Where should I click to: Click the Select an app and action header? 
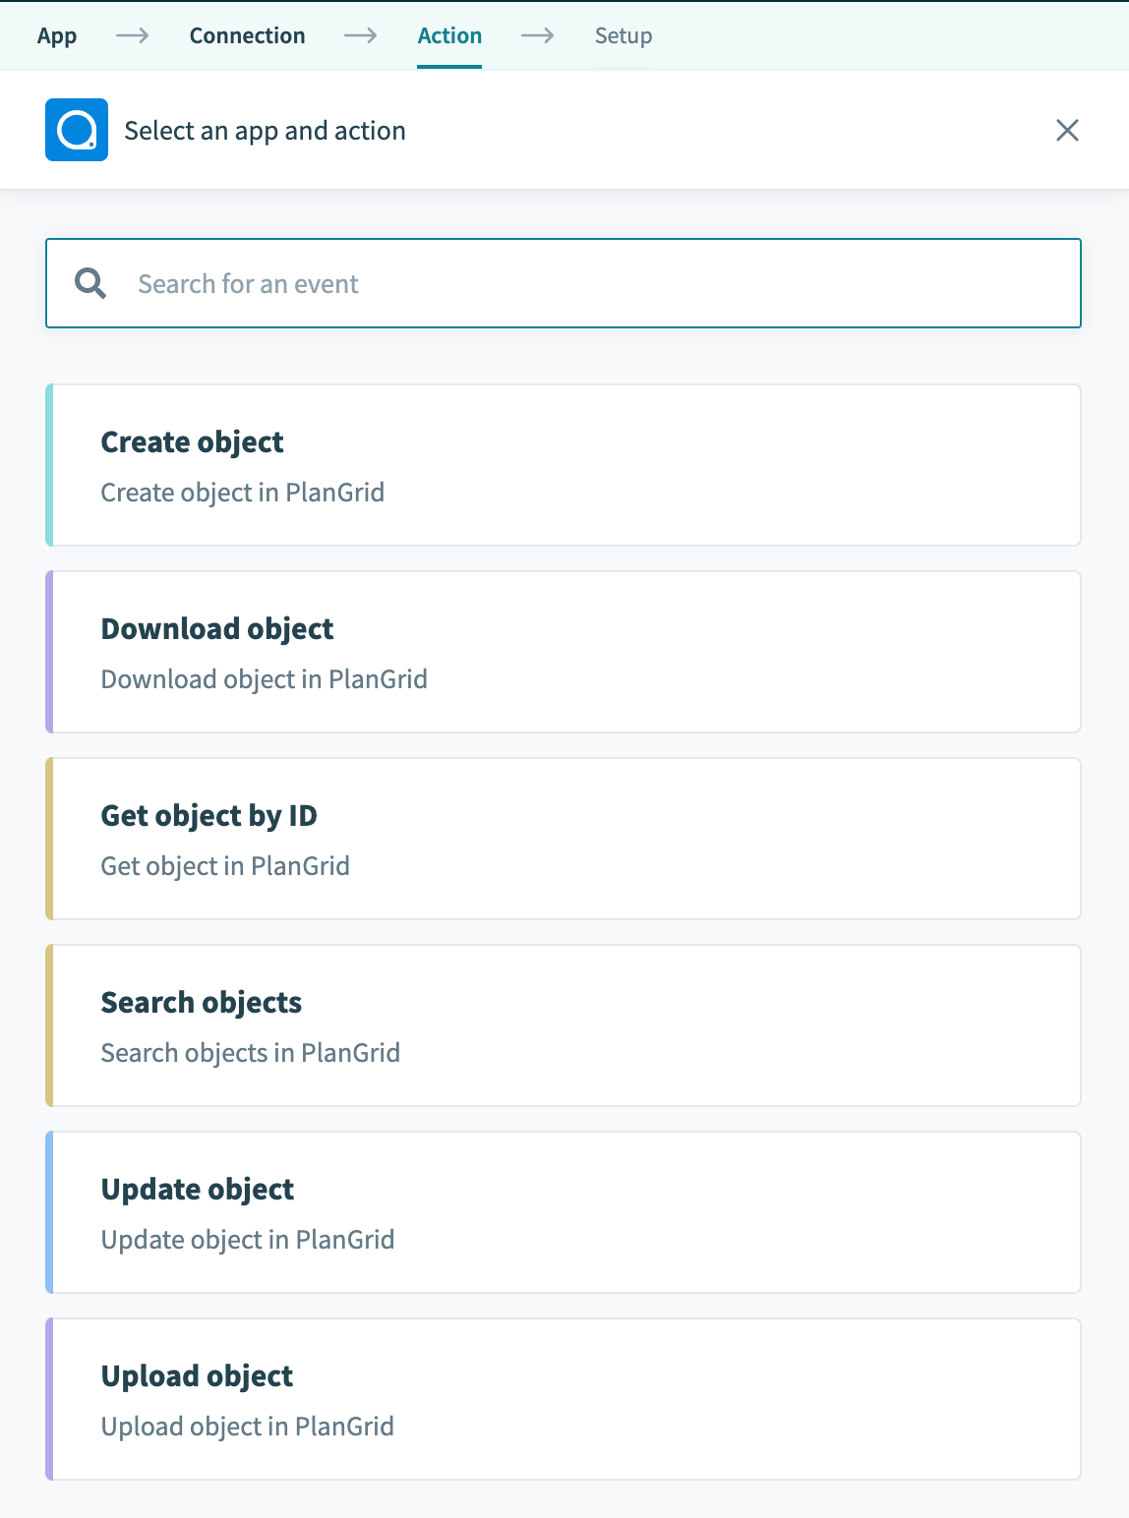[x=264, y=130]
